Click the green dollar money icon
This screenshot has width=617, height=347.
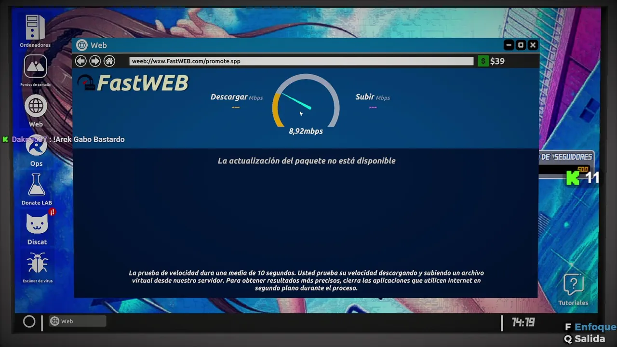[x=483, y=61]
